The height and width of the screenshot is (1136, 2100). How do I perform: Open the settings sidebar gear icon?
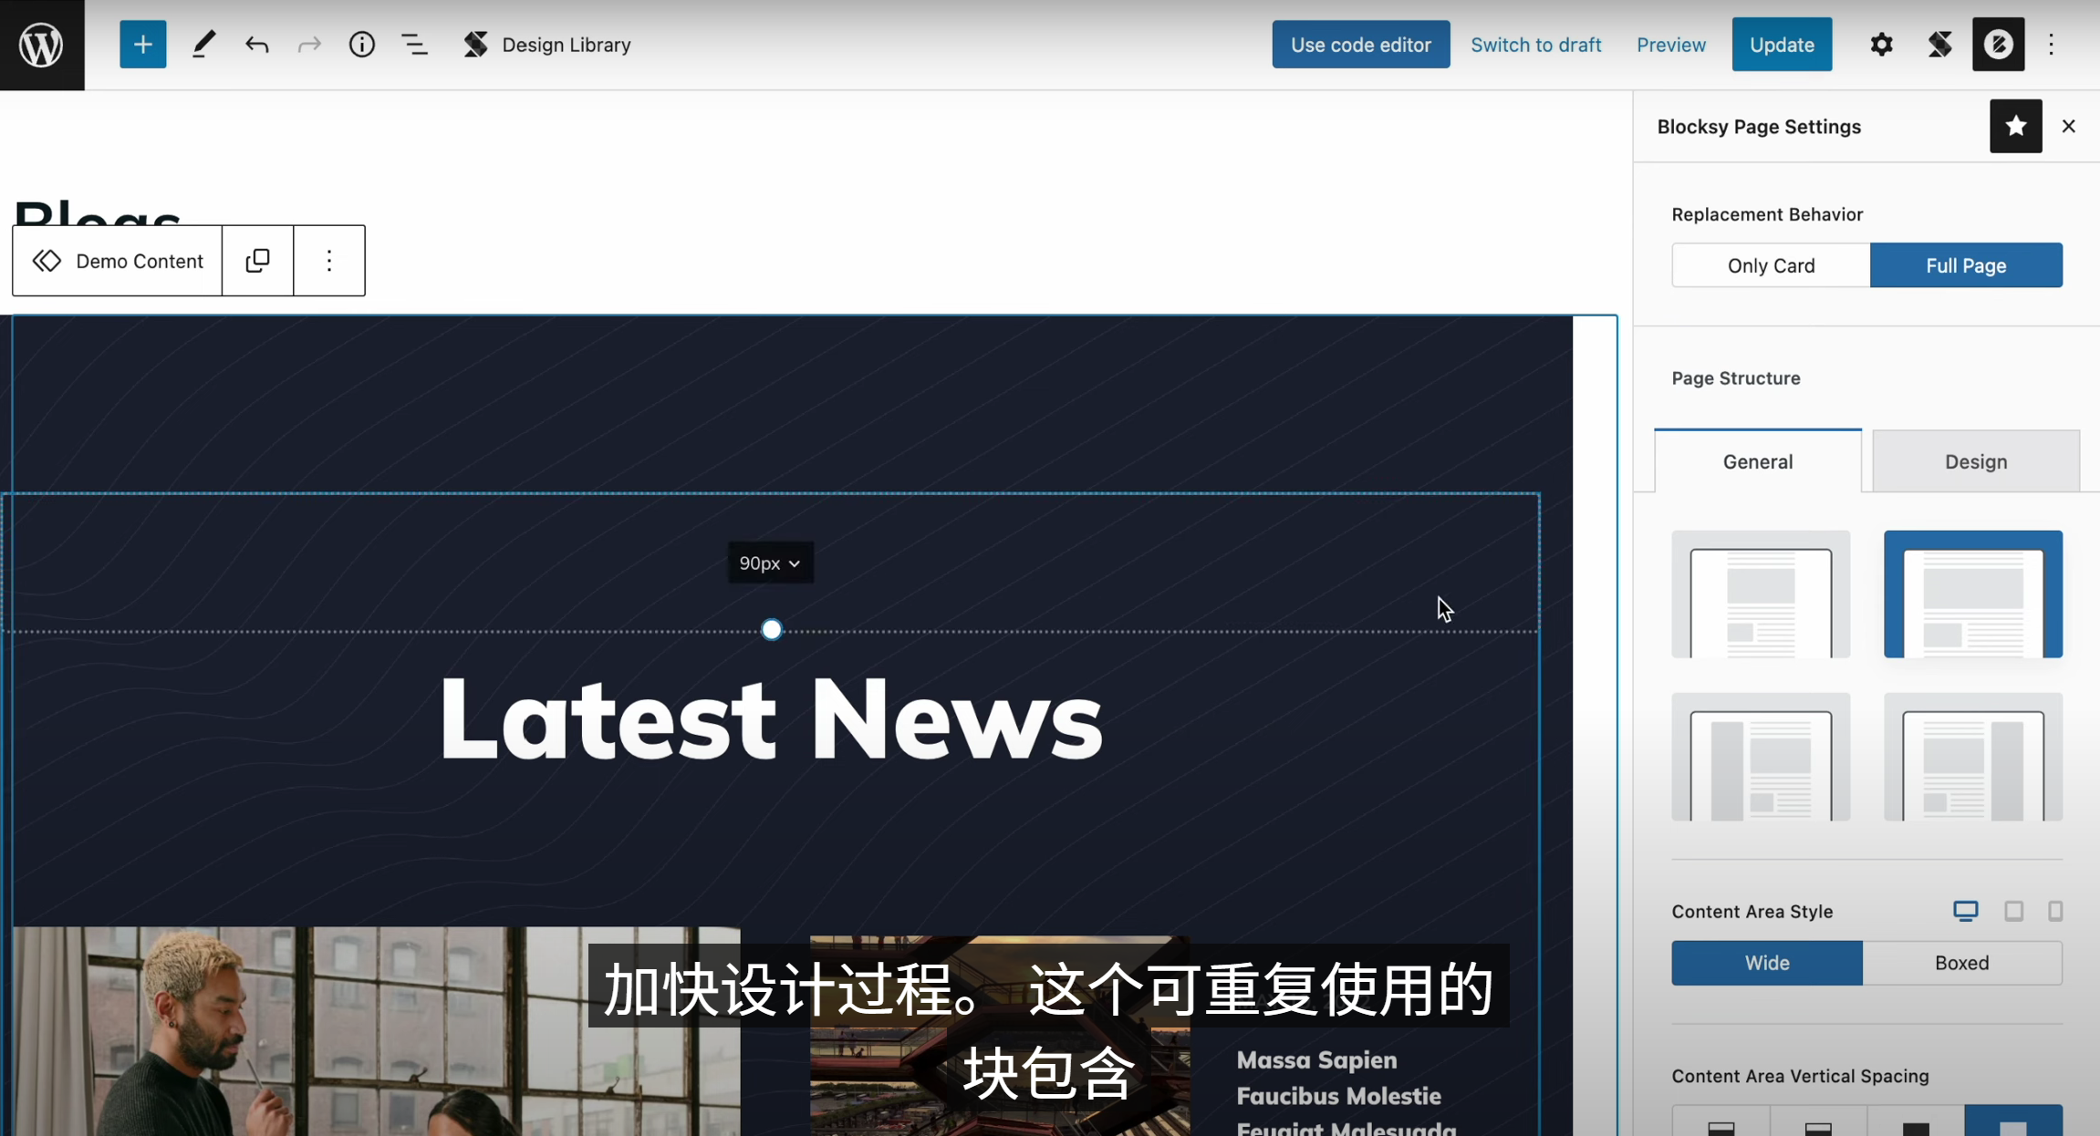tap(1881, 44)
